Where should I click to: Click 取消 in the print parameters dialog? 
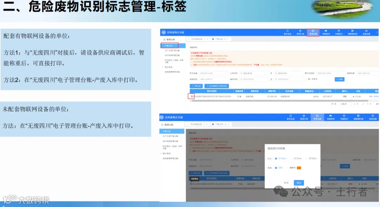coord(286,183)
